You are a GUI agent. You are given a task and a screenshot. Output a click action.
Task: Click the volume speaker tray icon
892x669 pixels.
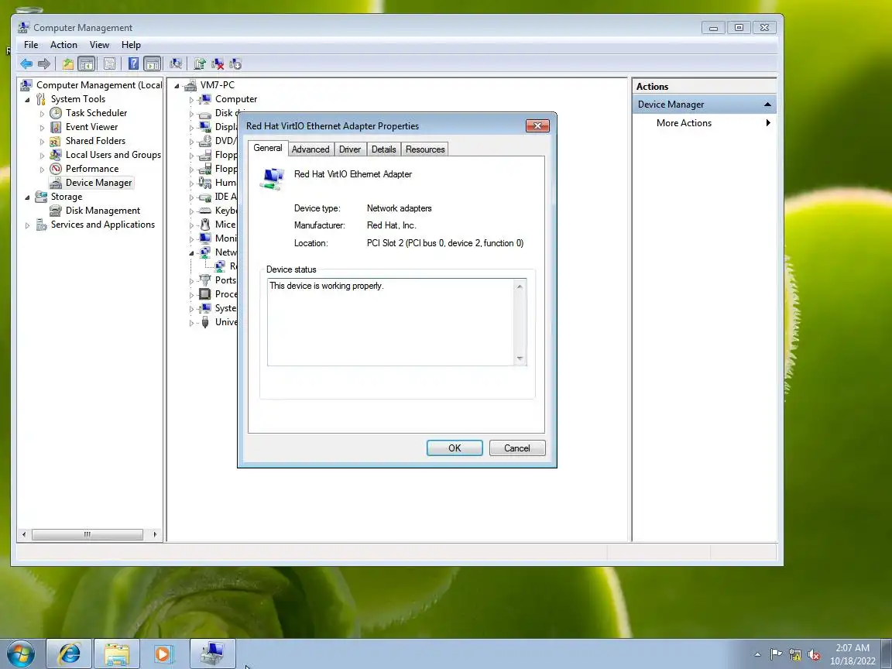(x=814, y=655)
